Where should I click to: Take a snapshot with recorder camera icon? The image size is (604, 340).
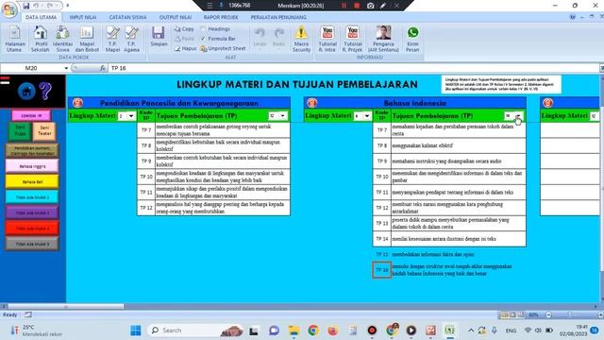(370, 6)
